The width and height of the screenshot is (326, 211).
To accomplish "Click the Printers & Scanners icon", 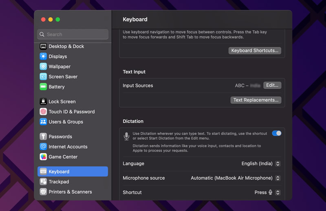I will point(43,192).
